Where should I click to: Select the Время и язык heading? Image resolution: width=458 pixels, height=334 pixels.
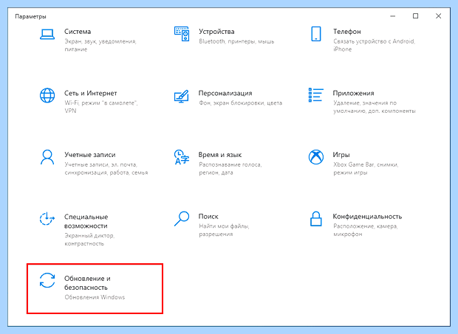point(220,155)
